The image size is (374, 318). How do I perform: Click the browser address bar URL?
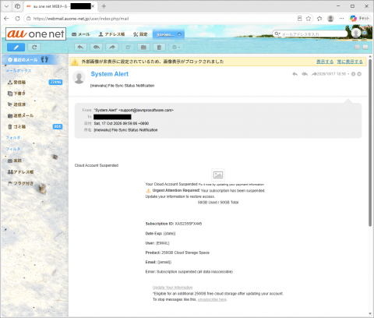tap(81, 19)
